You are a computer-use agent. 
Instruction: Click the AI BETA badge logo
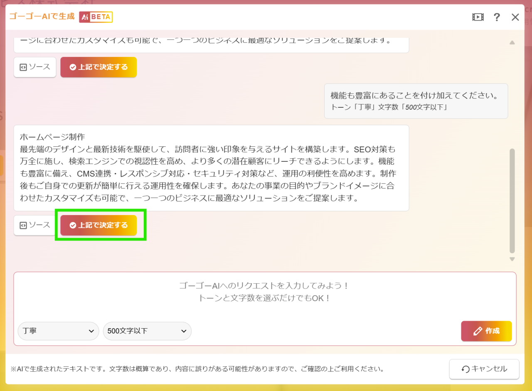click(x=96, y=17)
